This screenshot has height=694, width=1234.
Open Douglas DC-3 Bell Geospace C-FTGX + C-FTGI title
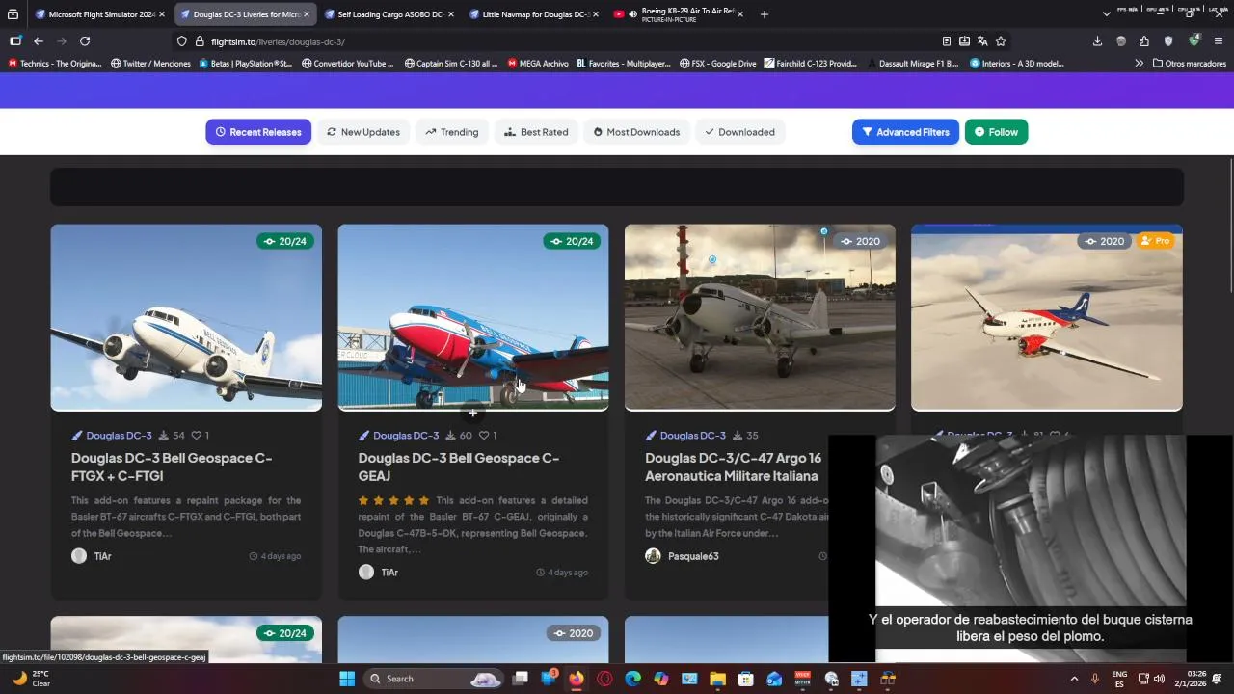(x=172, y=467)
